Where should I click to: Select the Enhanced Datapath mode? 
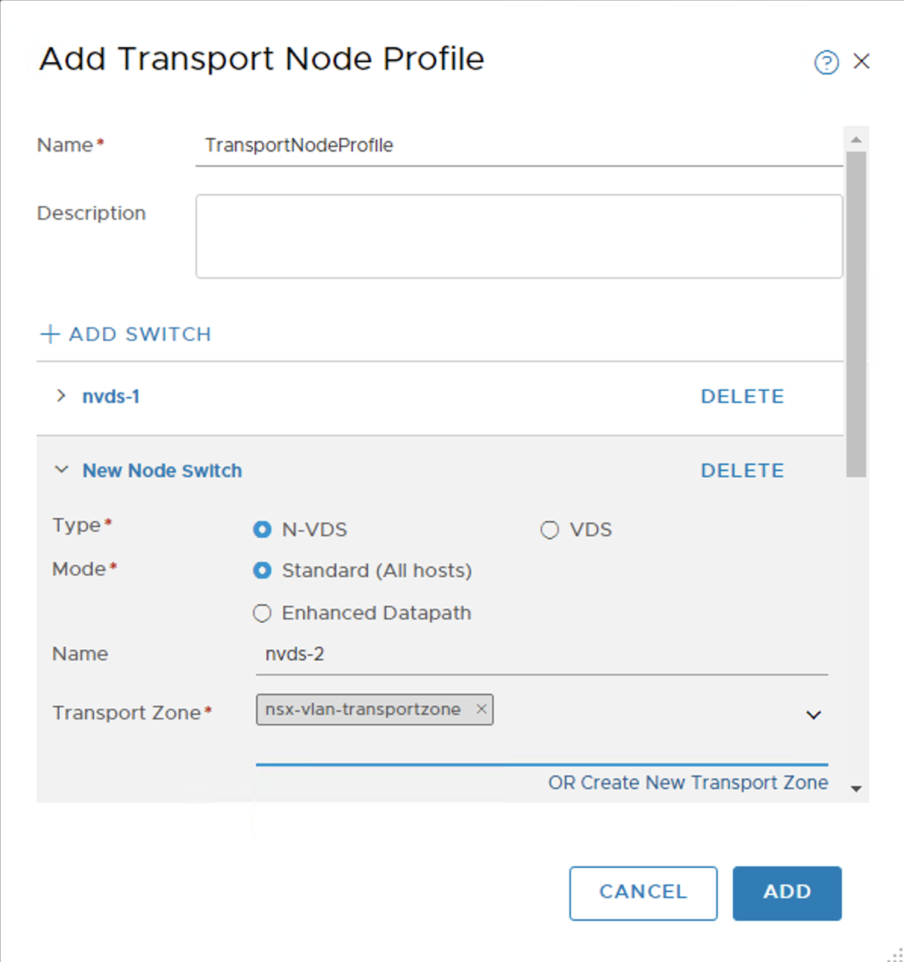[262, 613]
